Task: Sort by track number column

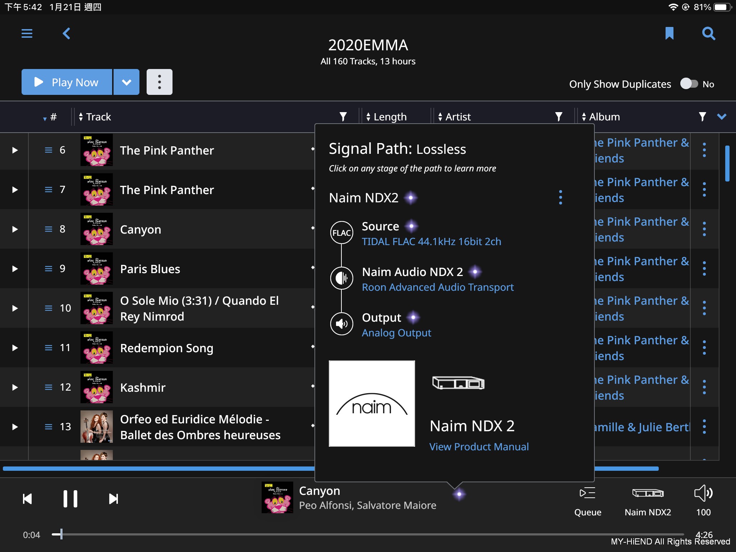Action: [x=50, y=117]
